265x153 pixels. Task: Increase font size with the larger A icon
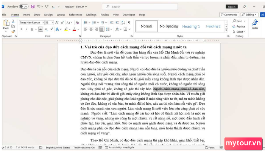[57, 23]
